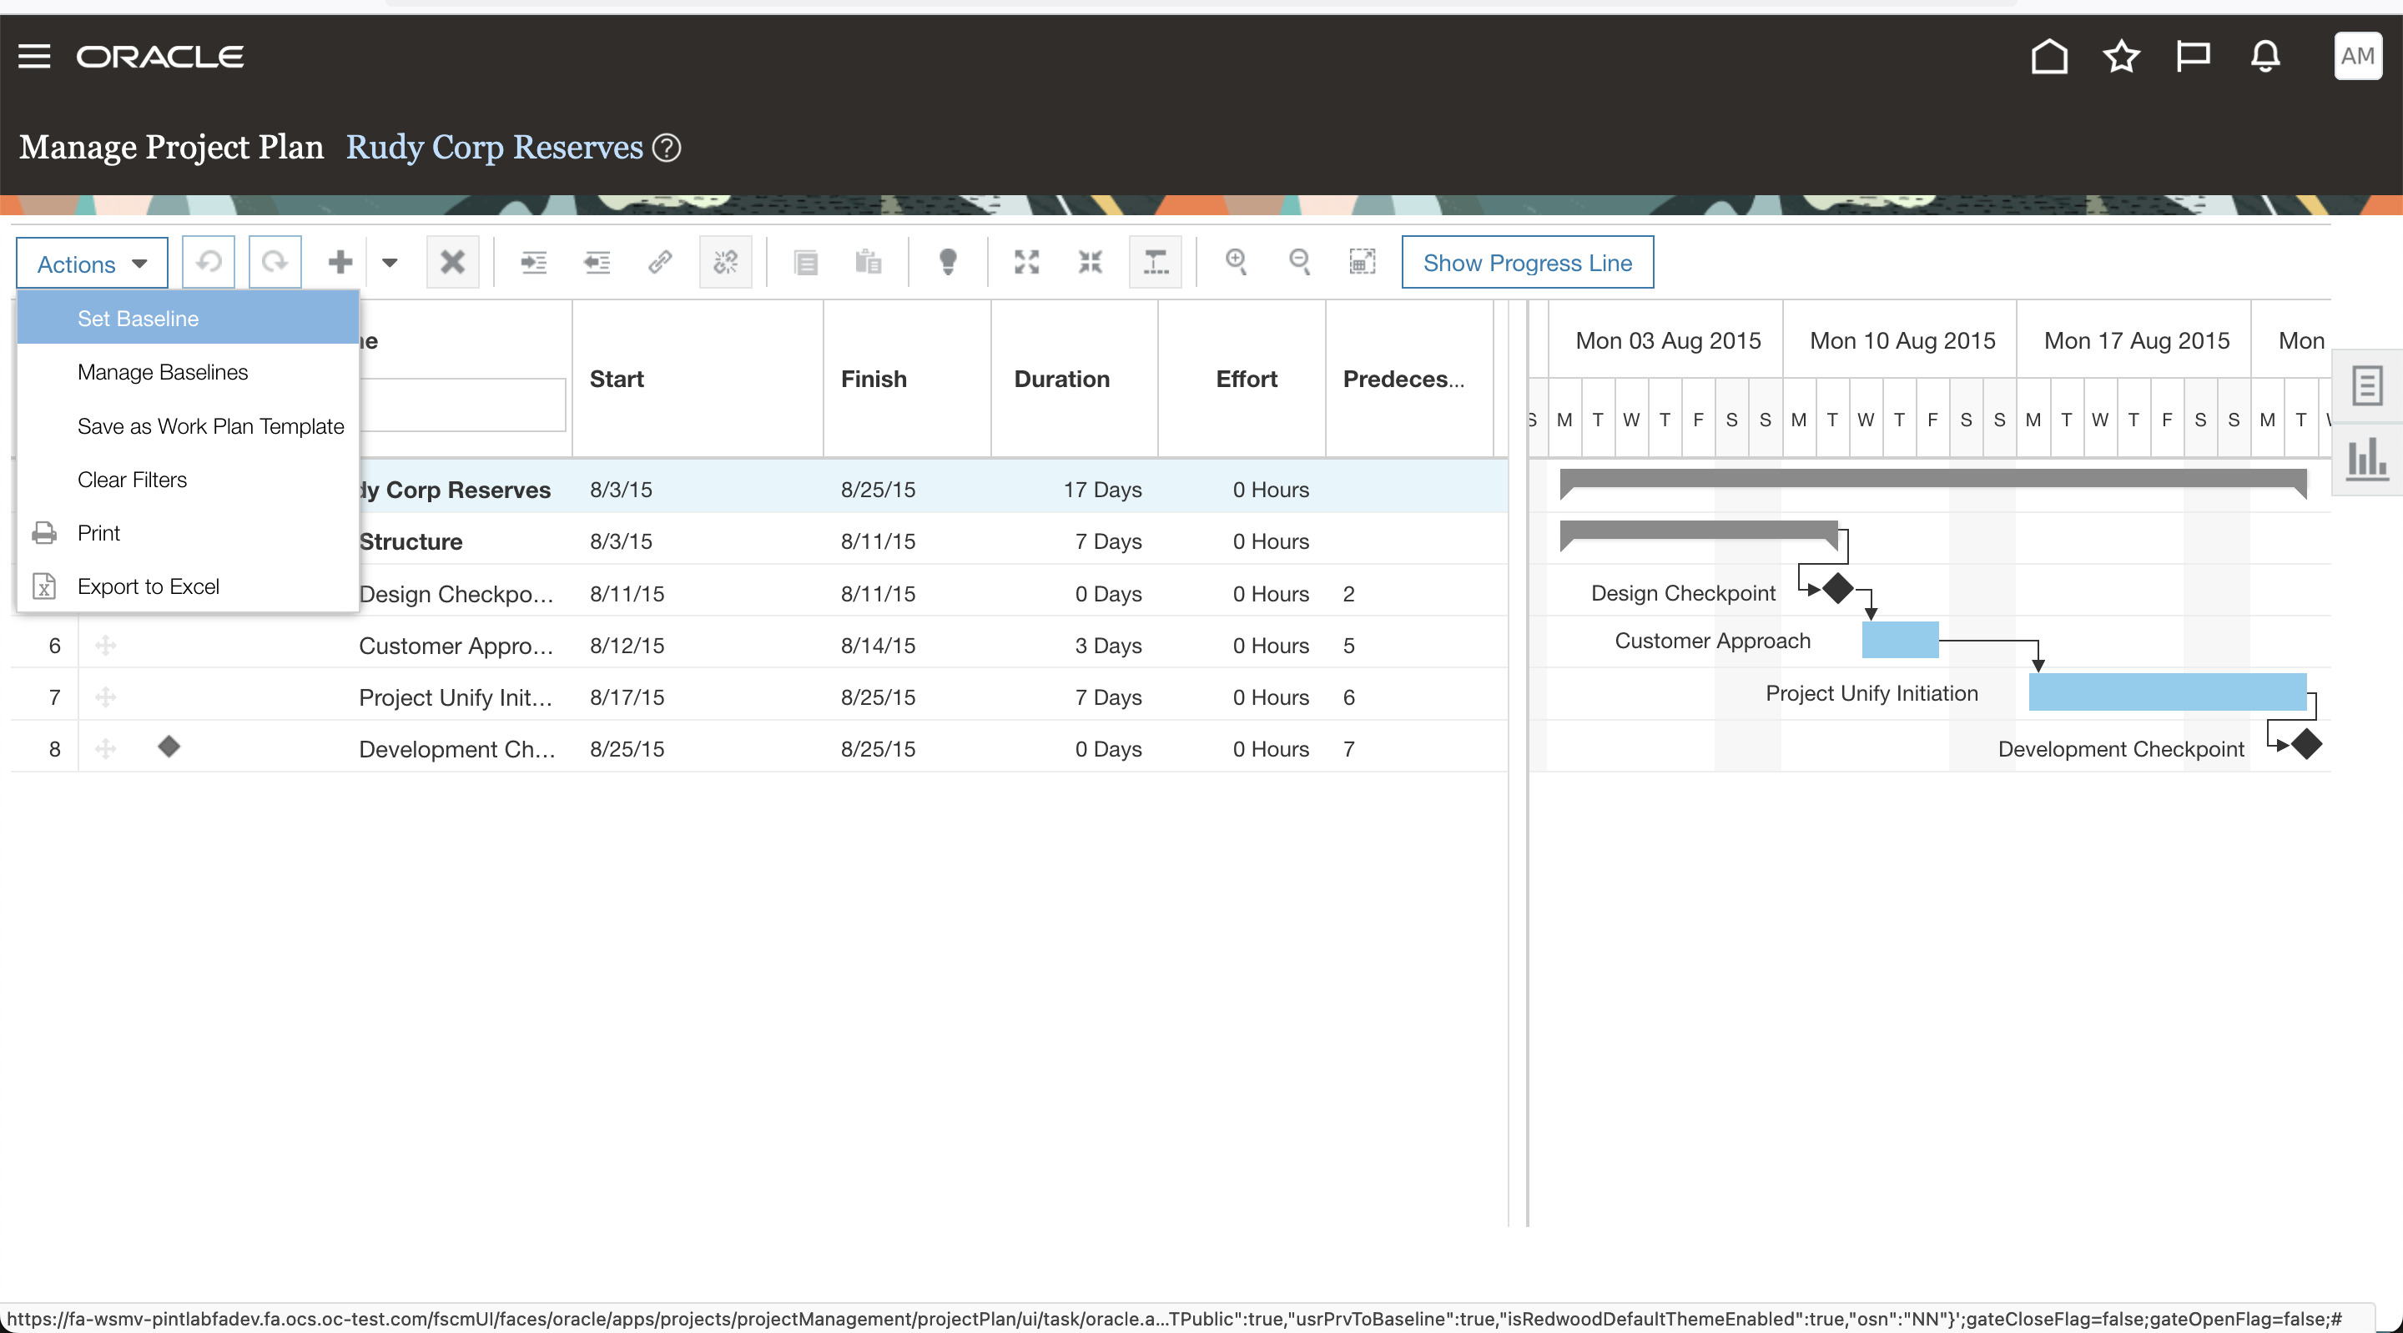The width and height of the screenshot is (2403, 1333).
Task: Delete the selected task row
Action: (x=452, y=262)
